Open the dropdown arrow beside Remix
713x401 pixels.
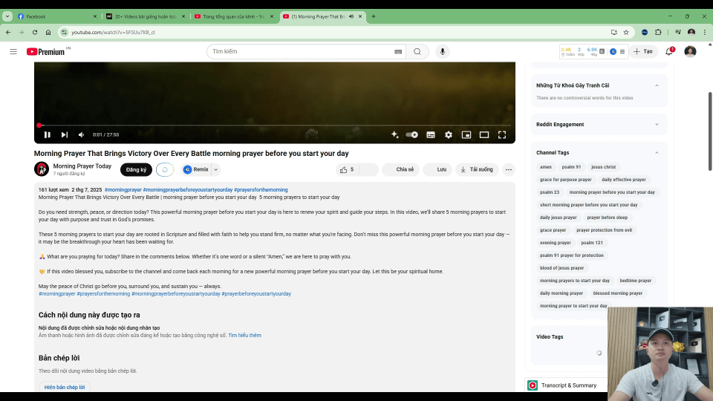click(x=216, y=169)
